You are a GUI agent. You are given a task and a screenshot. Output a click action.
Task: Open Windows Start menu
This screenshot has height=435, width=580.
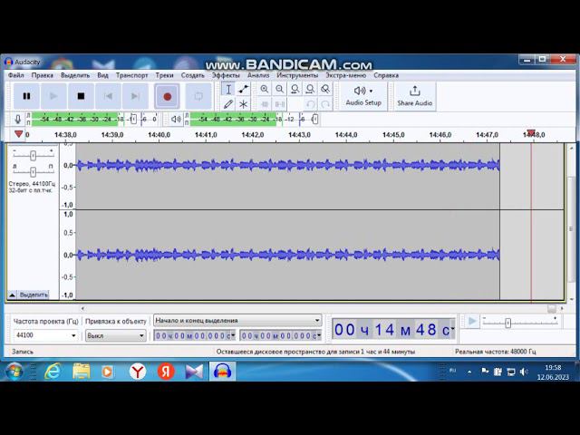[14, 372]
